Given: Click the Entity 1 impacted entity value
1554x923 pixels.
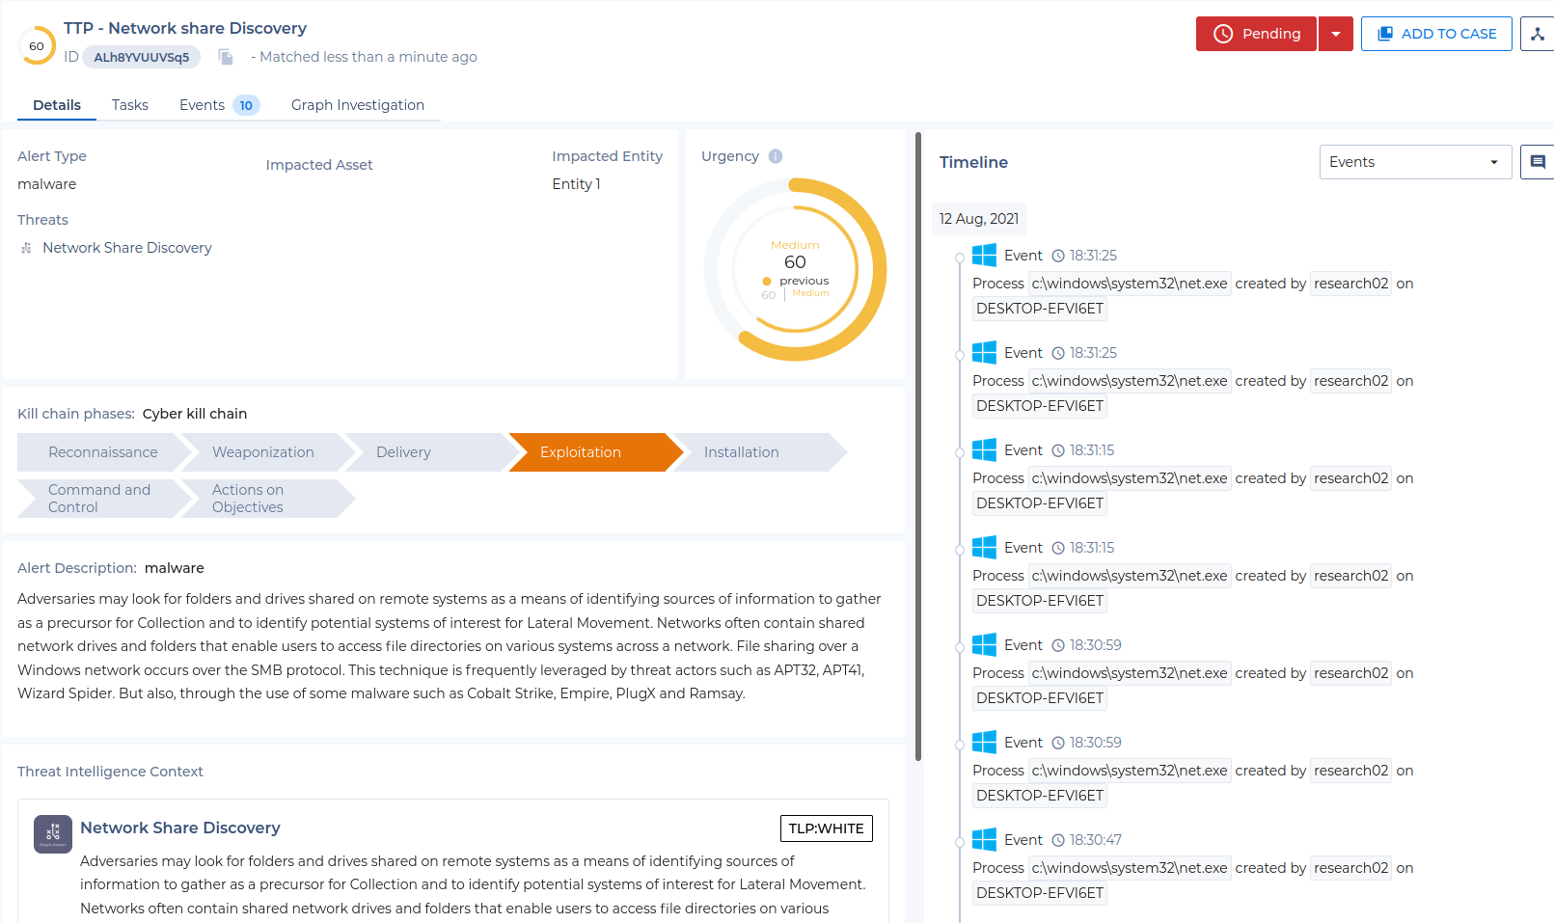Looking at the screenshot, I should [576, 184].
